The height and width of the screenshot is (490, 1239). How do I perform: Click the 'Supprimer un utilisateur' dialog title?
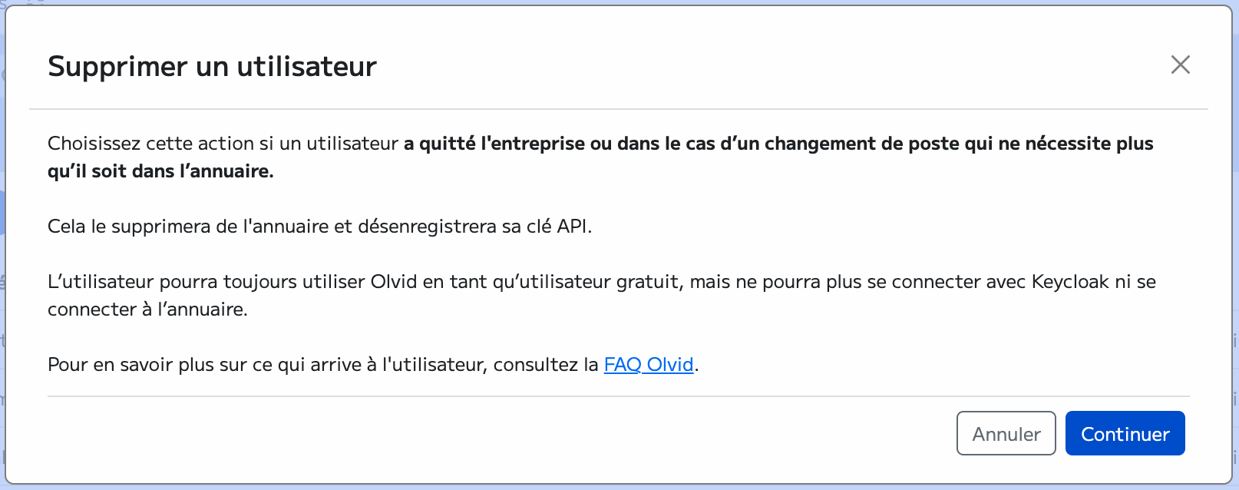[212, 67]
